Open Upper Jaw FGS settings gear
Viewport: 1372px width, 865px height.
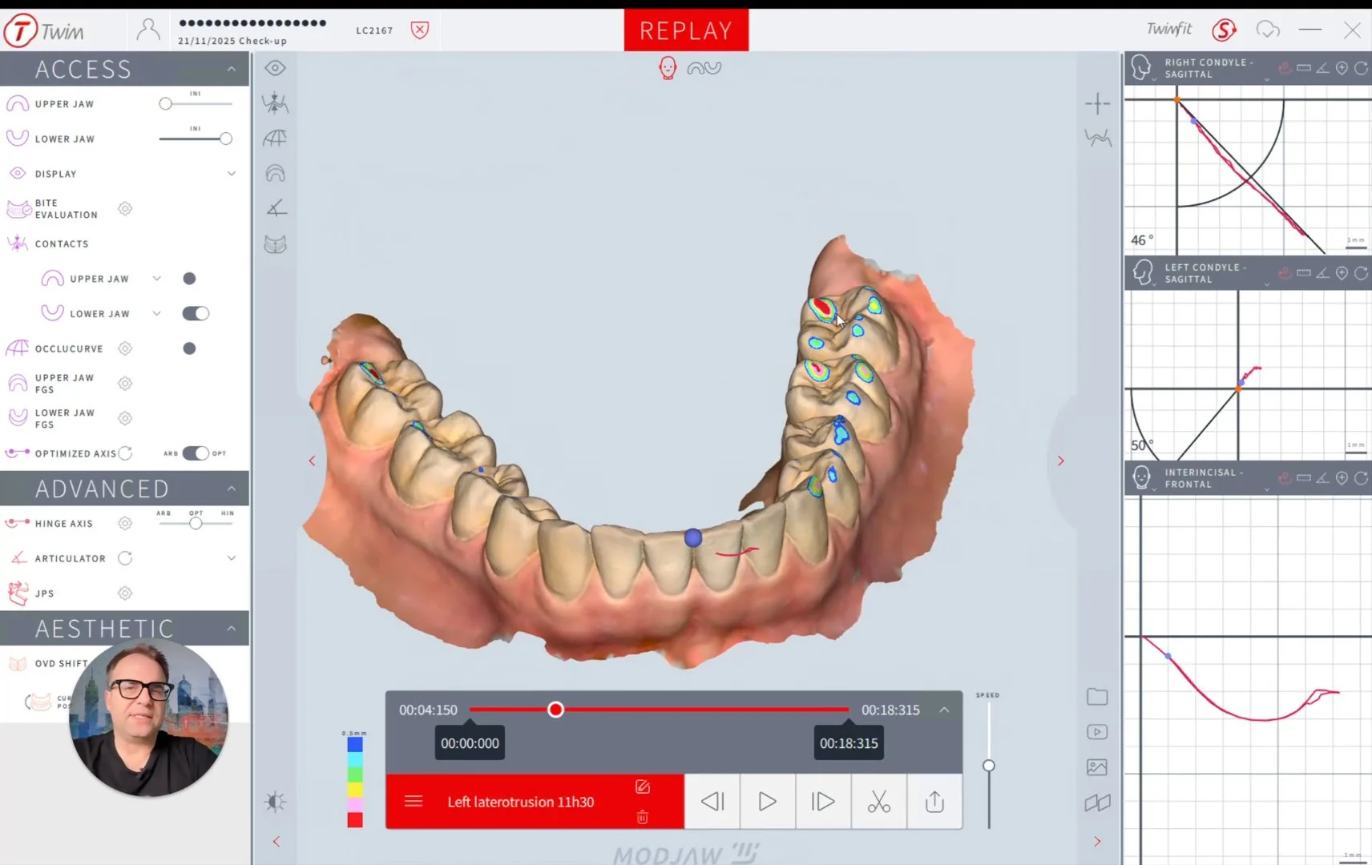(x=125, y=384)
